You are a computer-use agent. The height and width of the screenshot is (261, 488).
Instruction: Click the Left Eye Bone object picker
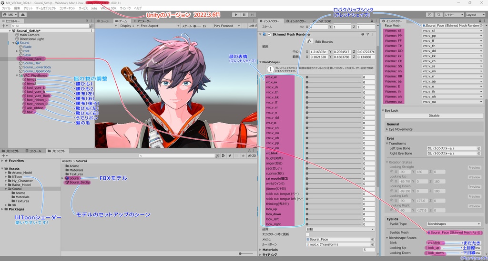[x=479, y=148]
